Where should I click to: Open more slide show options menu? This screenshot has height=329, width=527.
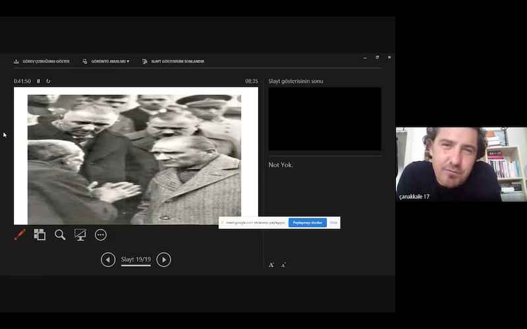click(101, 235)
